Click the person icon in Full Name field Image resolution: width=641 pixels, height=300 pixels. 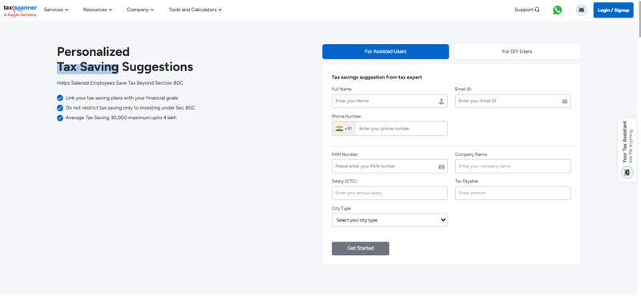tap(441, 102)
